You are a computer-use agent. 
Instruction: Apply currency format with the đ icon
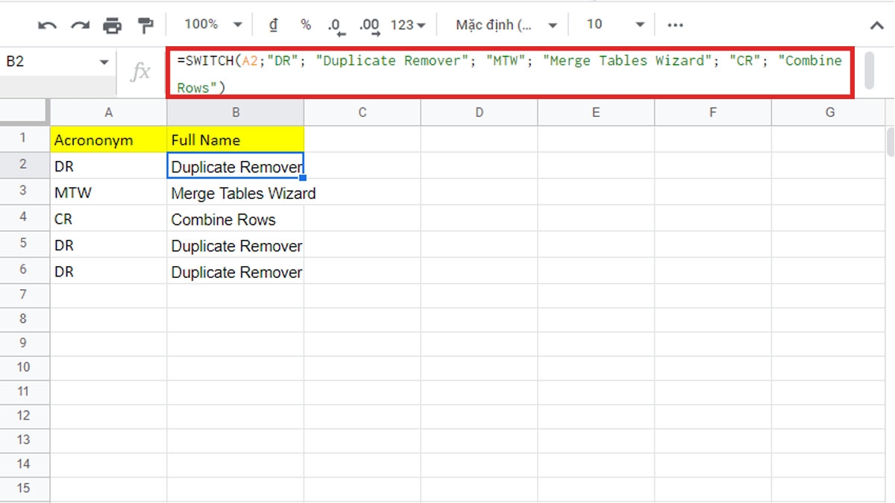coord(273,24)
